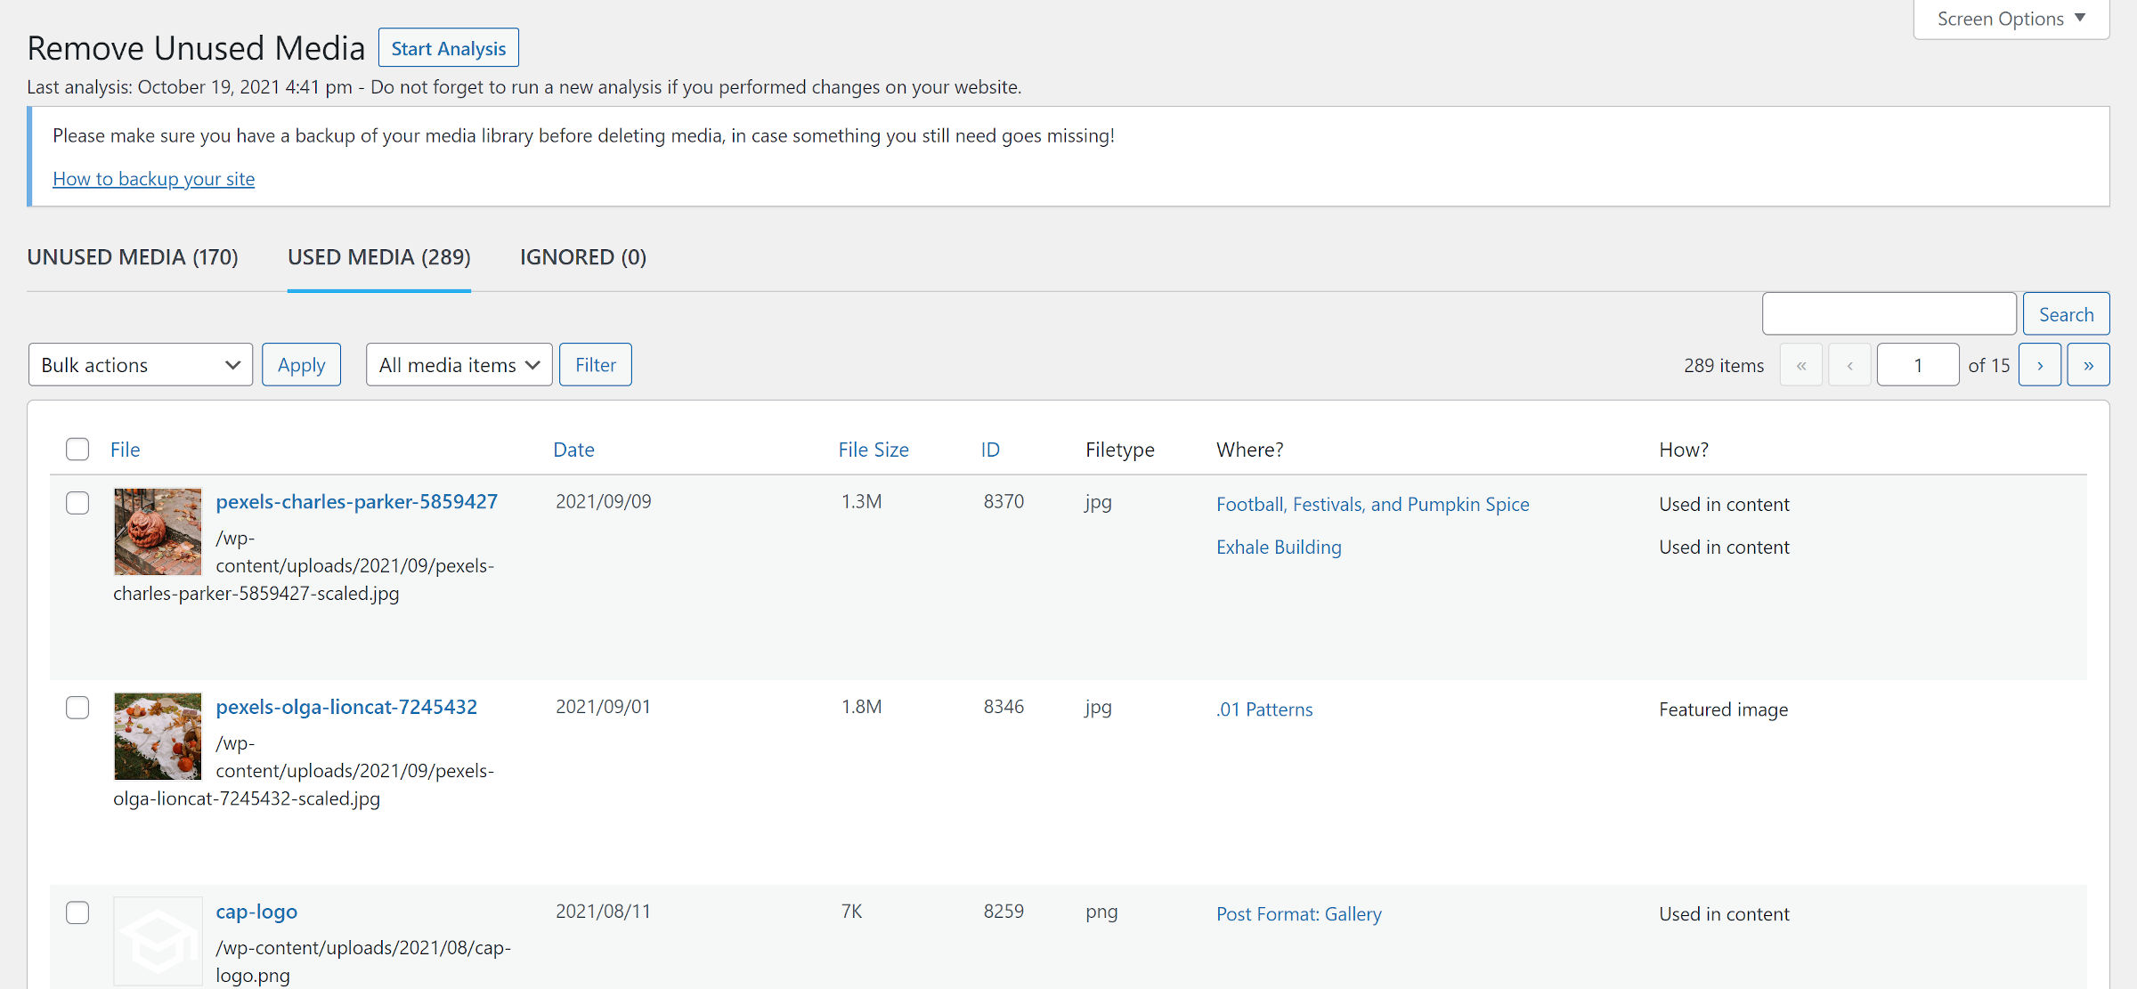Open the next page with the right arrow
Viewport: 2137px width, 989px height.
pos(2039,364)
